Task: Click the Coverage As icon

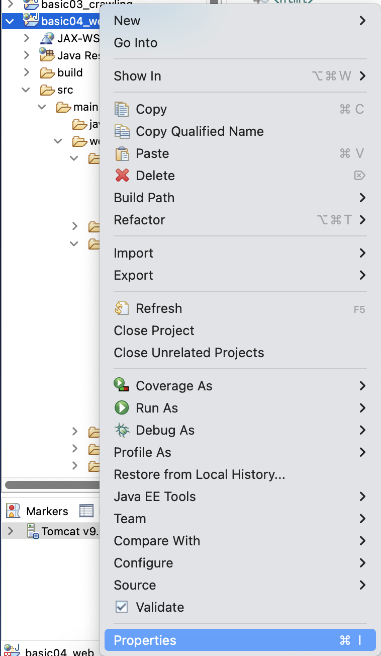Action: pyautogui.click(x=122, y=386)
